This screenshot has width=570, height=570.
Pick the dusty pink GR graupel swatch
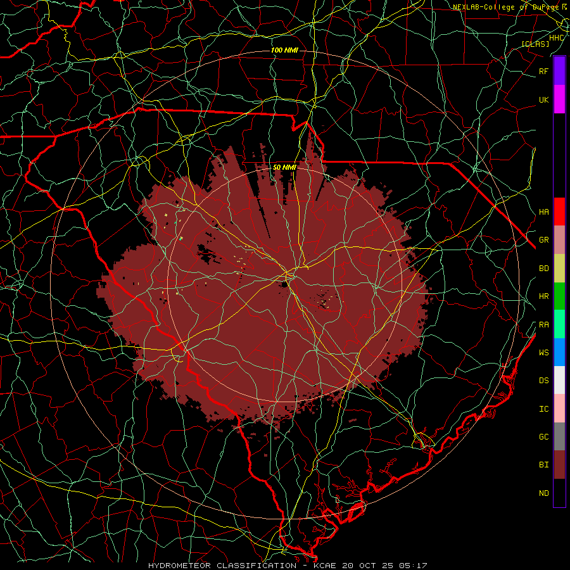coord(559,239)
